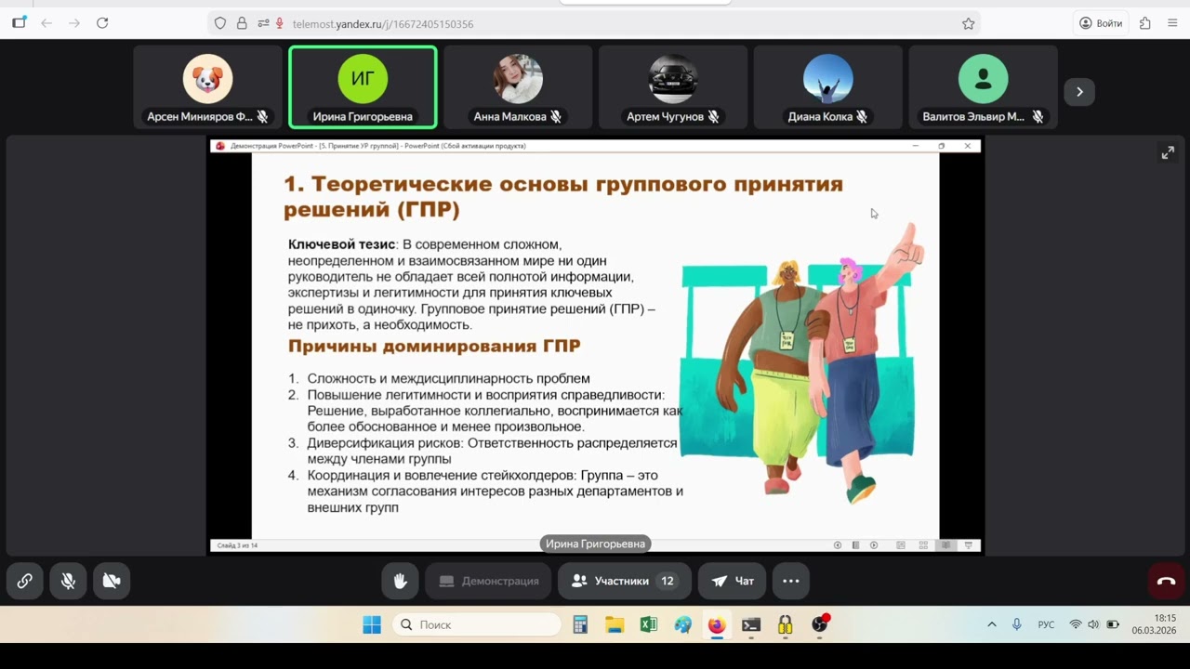Reload the page
1190x669 pixels.
(x=102, y=23)
